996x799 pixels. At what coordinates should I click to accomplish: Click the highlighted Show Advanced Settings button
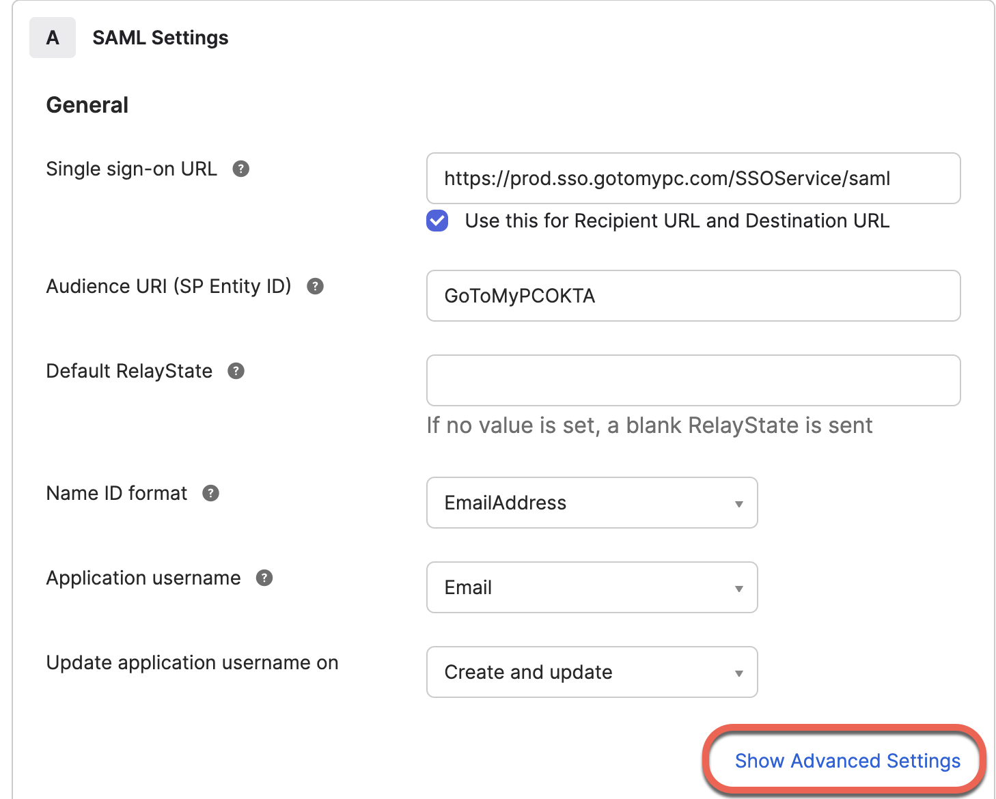(847, 760)
